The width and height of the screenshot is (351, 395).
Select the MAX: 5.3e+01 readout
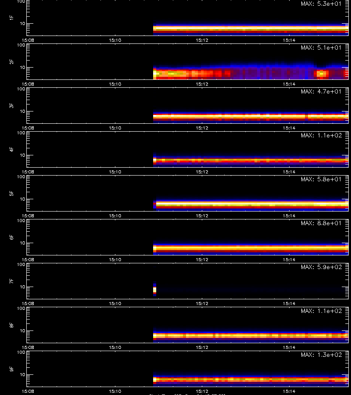point(321,4)
